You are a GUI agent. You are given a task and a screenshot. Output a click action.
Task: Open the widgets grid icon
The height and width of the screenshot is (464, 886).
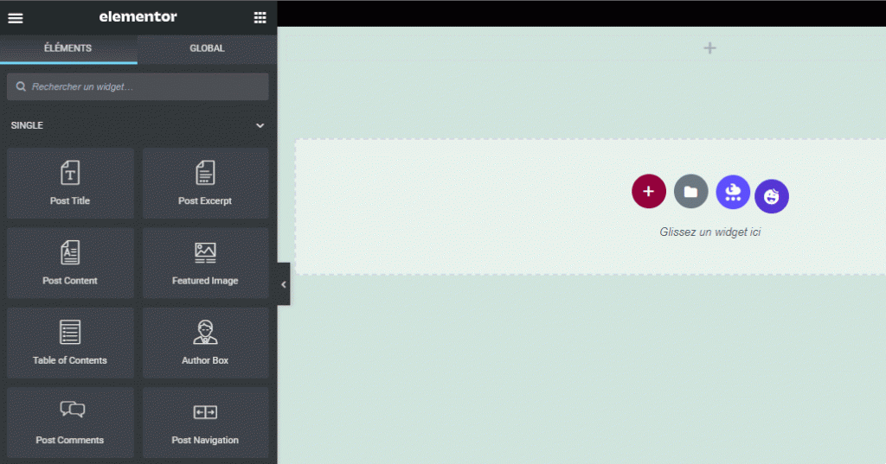tap(260, 17)
